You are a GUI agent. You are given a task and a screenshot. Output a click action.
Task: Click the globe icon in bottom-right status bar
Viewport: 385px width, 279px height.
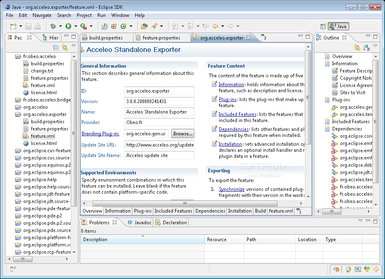[x=348, y=269]
